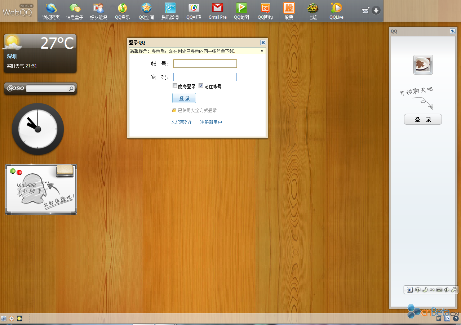461x325 pixels.
Task: Open QQ邮箱 mail app
Action: tap(194, 11)
